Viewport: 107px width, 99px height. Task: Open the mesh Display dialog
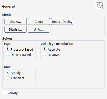[15, 29]
